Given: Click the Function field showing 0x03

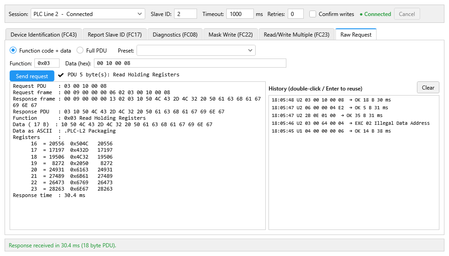Looking at the screenshot, I should coord(47,63).
